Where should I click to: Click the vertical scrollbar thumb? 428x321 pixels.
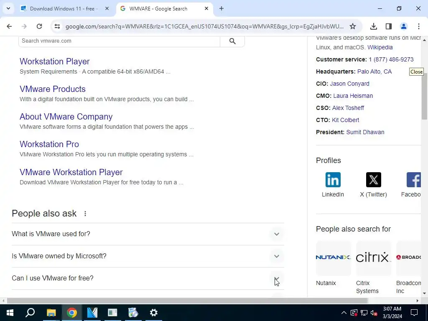click(x=425, y=96)
